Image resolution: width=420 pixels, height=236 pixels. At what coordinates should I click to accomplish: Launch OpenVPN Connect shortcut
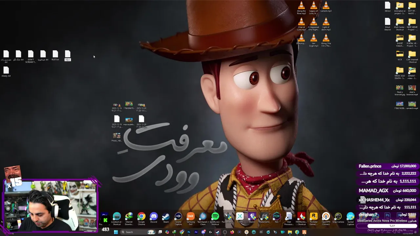(326, 219)
